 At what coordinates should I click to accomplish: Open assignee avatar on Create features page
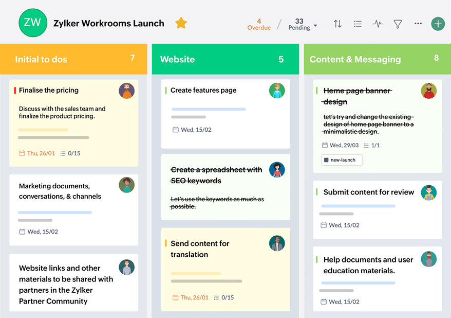click(x=277, y=91)
